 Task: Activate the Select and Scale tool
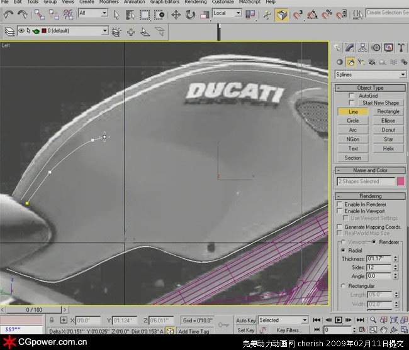pos(204,15)
